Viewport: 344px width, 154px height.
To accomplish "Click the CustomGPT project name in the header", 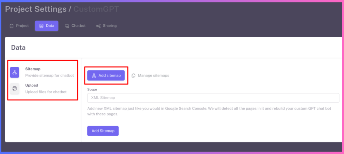I will (x=96, y=9).
